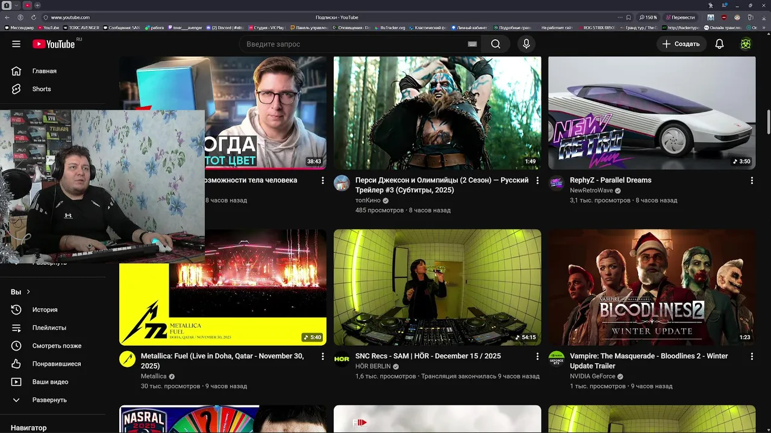Play the NewRetroWave white car thumbnail
771x433 pixels.
[652, 113]
